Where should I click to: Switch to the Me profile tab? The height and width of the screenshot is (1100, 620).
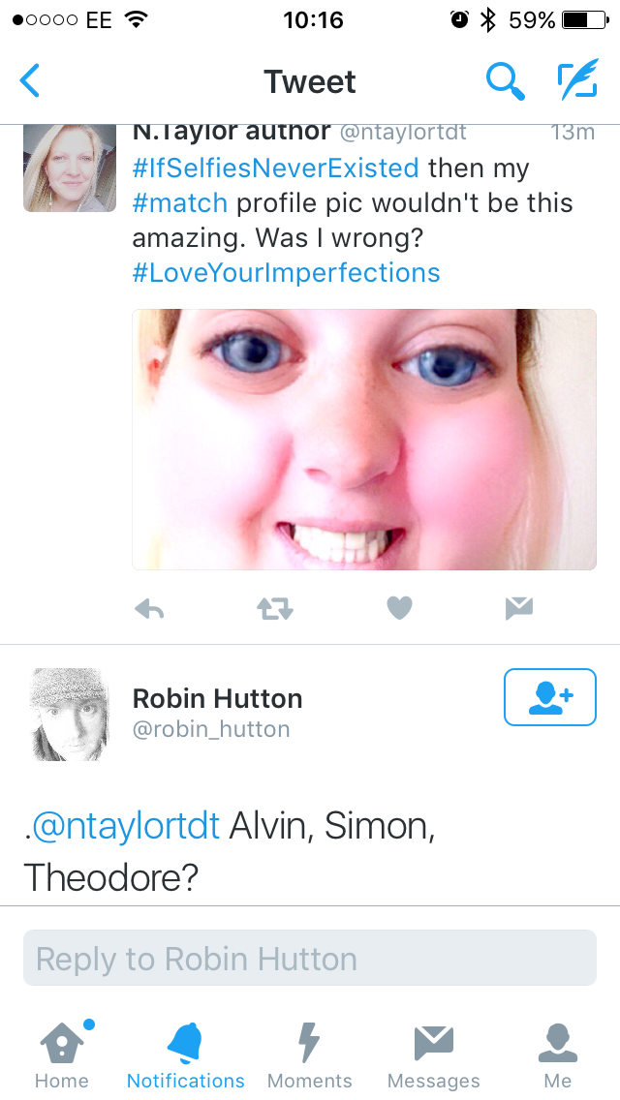coord(557,1054)
